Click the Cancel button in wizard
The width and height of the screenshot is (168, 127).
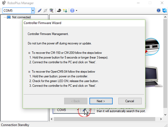pos(130,101)
